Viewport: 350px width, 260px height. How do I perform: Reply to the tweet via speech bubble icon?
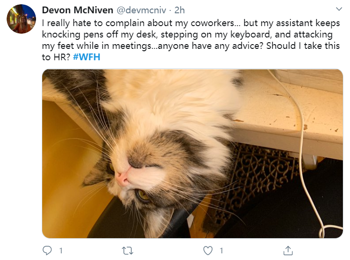click(x=47, y=251)
